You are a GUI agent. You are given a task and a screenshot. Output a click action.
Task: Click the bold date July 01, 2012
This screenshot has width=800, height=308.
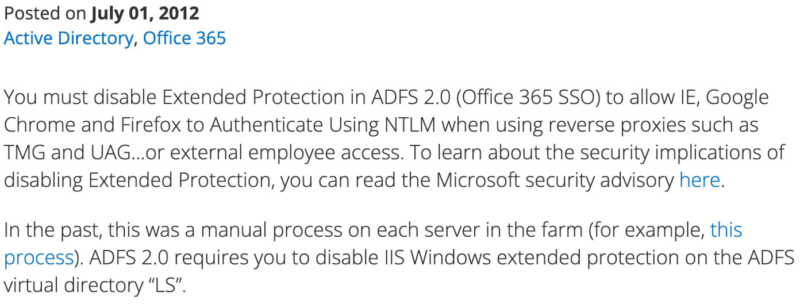[x=145, y=13]
